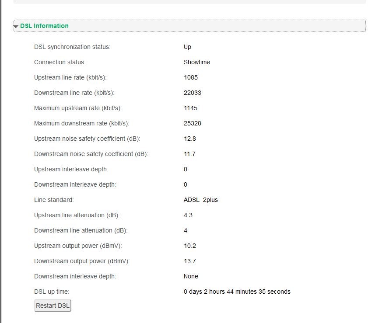Select the 'Connection status:' label
The image size is (368, 323).
coord(60,62)
